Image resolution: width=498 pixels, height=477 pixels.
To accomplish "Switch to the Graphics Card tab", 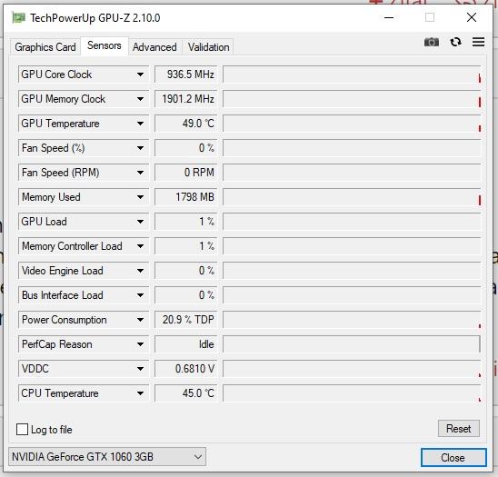I will coord(45,47).
